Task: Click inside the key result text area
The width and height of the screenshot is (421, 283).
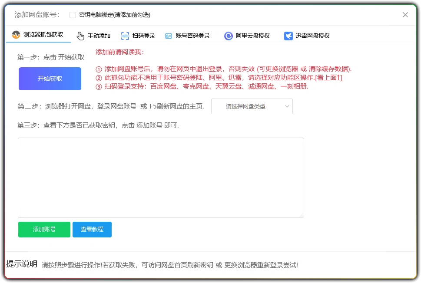Action: pyautogui.click(x=161, y=177)
